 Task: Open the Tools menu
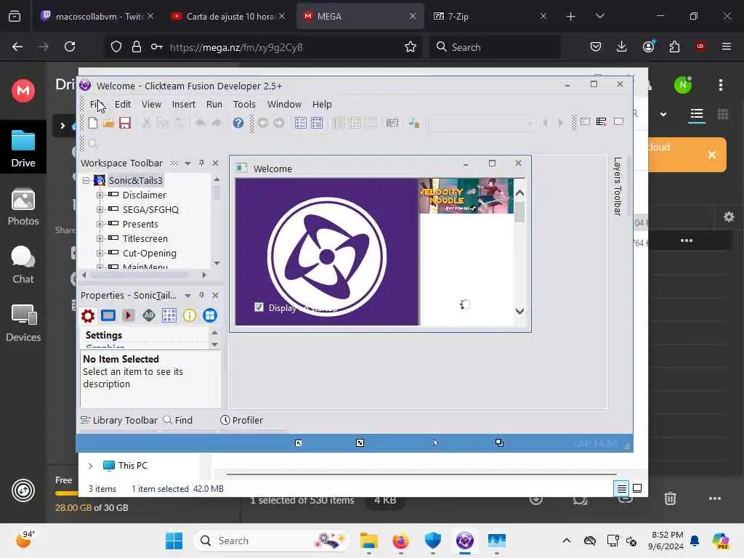pyautogui.click(x=244, y=105)
